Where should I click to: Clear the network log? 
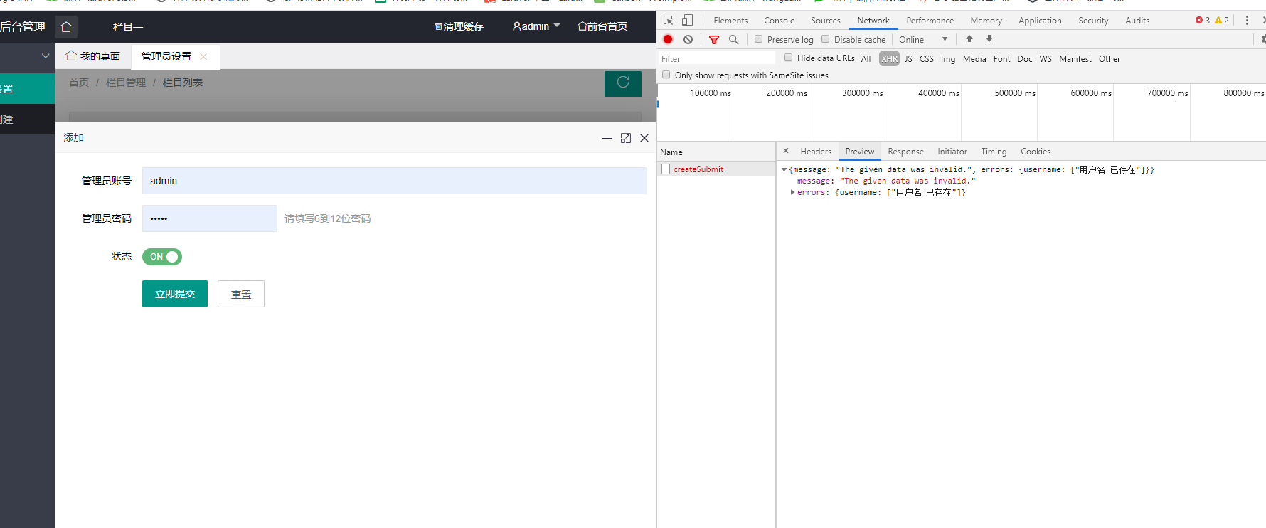pos(688,39)
